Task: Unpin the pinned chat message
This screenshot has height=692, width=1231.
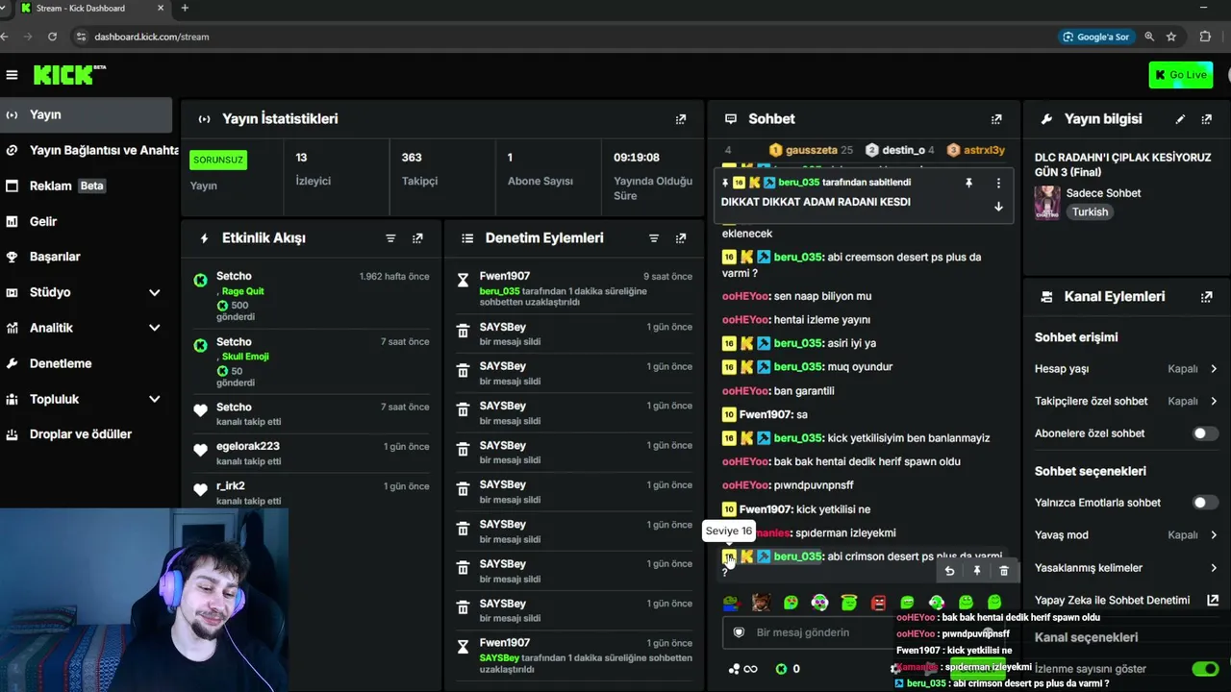Action: [969, 183]
